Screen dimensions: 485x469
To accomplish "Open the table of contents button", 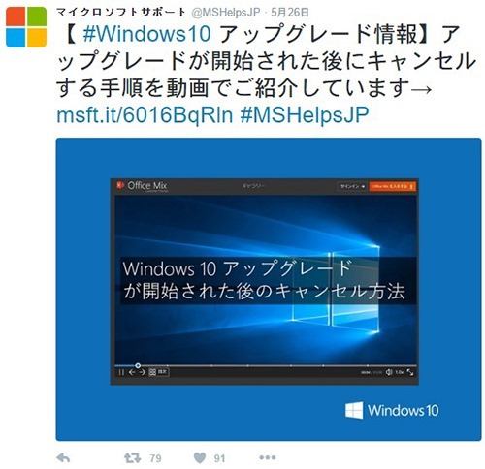I will (x=158, y=372).
